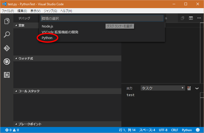Collapse the output panel with chevron

[x=197, y=88]
